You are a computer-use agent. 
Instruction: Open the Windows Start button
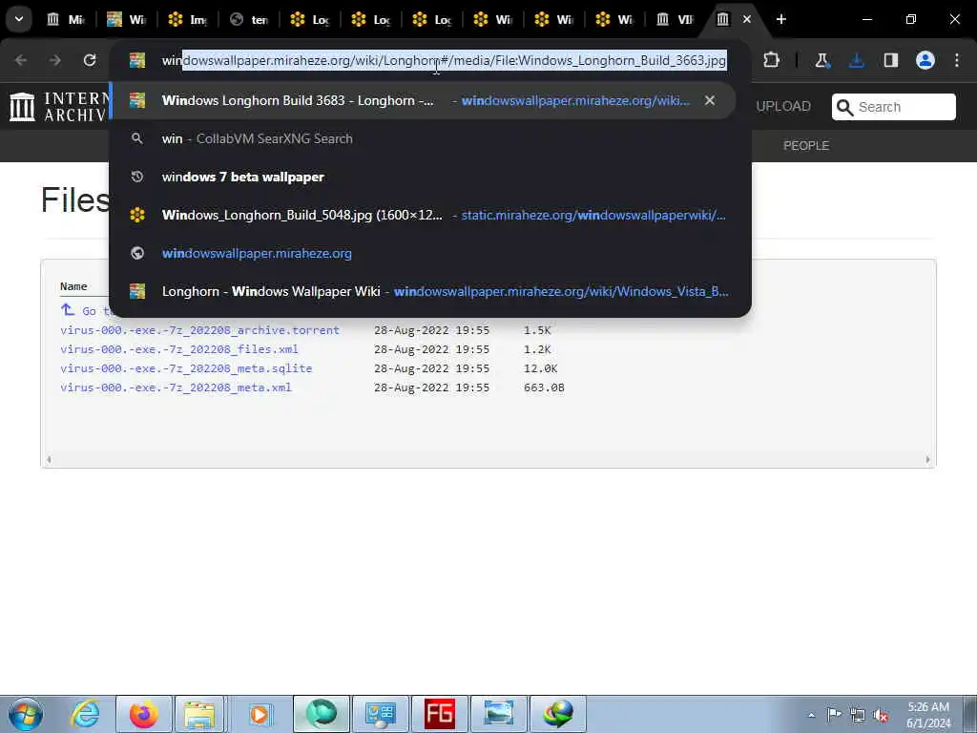click(26, 714)
